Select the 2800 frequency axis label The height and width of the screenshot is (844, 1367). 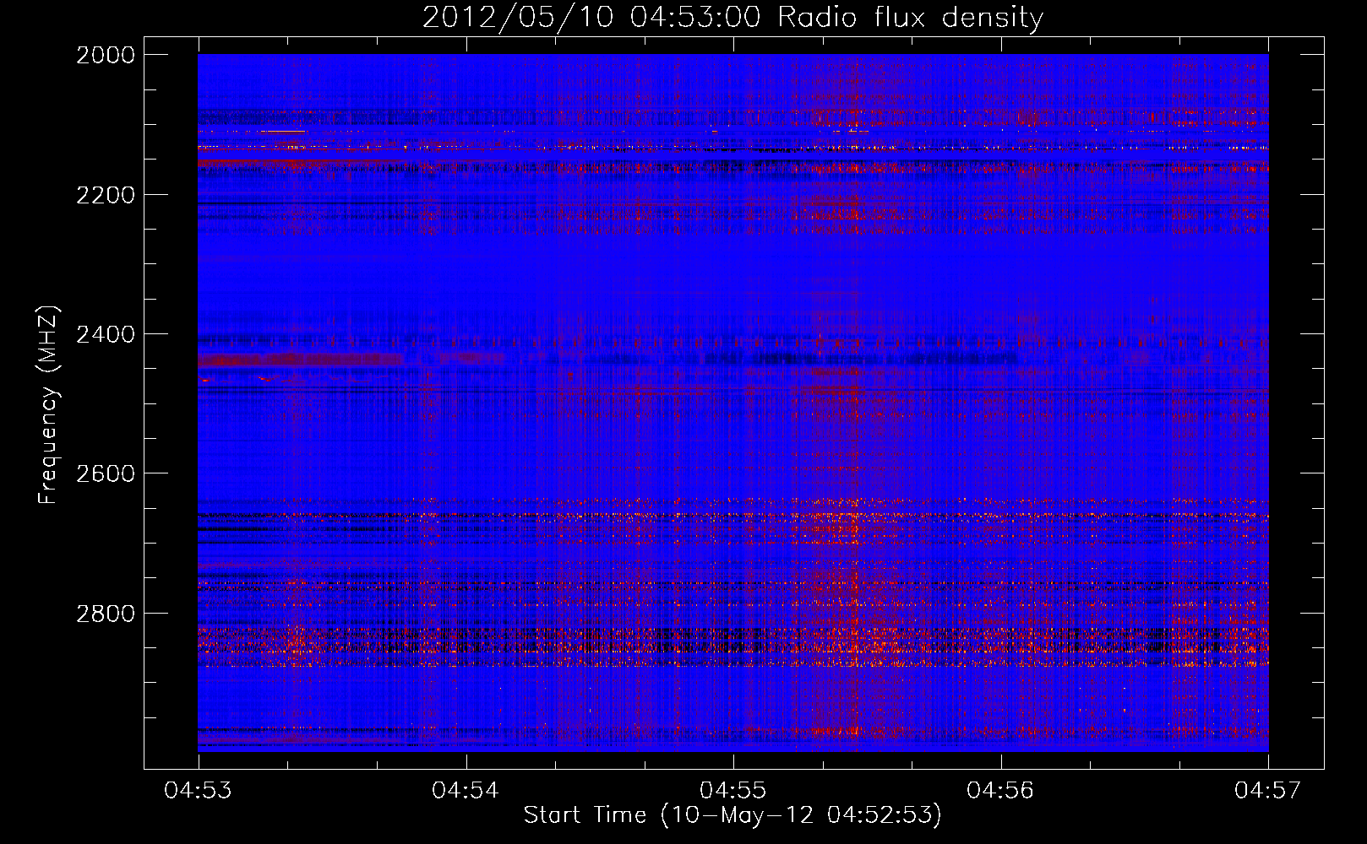pyautogui.click(x=105, y=613)
